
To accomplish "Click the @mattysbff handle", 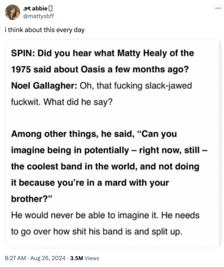I will click(x=39, y=16).
